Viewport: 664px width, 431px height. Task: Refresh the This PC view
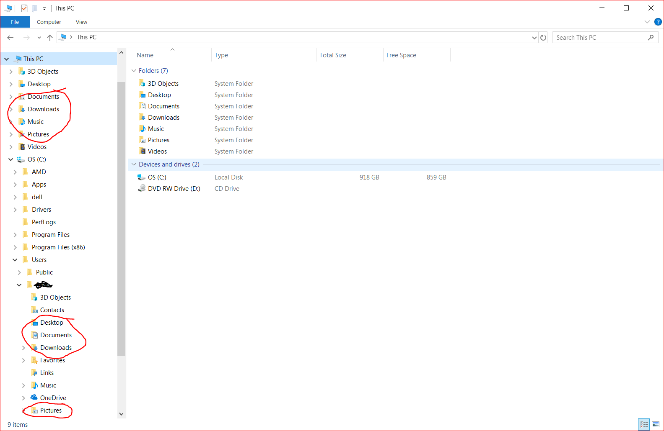[543, 38]
